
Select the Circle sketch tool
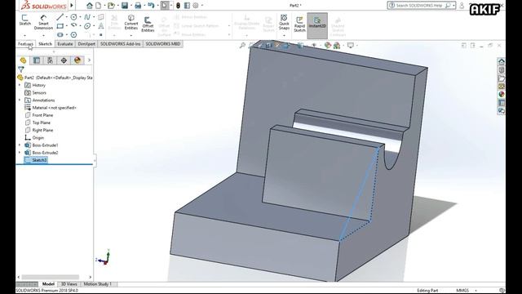pos(74,16)
